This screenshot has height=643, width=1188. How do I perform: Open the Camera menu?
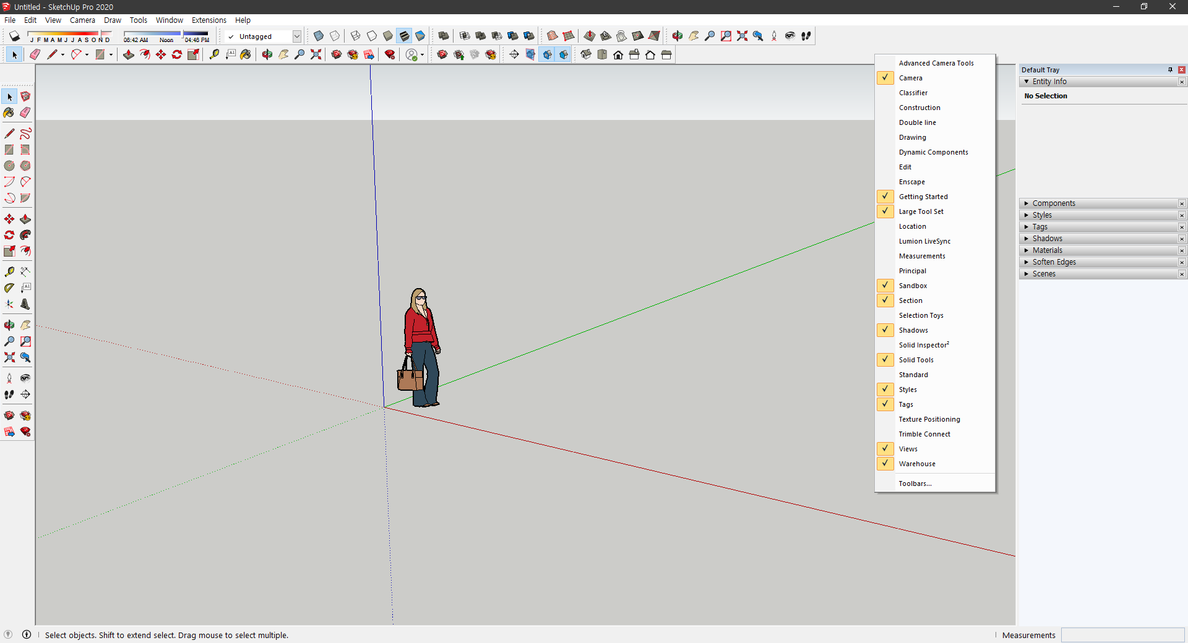pyautogui.click(x=82, y=20)
